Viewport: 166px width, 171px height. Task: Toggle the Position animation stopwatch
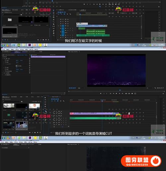5,60
